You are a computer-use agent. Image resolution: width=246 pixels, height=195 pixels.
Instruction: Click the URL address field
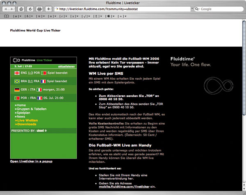122,9
